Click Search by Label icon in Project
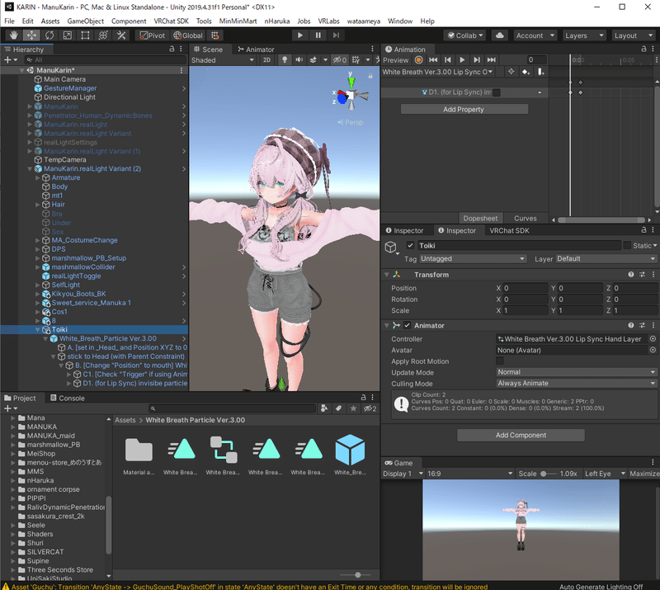The height and width of the screenshot is (590, 660). 339,408
